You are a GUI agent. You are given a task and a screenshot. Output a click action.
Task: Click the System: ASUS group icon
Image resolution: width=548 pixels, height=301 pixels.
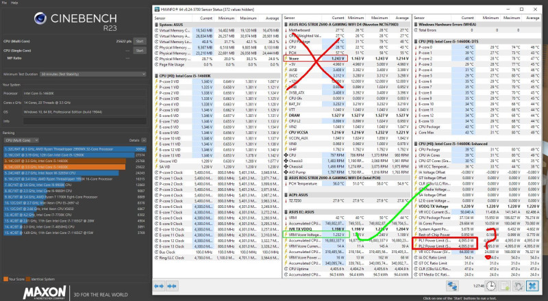157,25
